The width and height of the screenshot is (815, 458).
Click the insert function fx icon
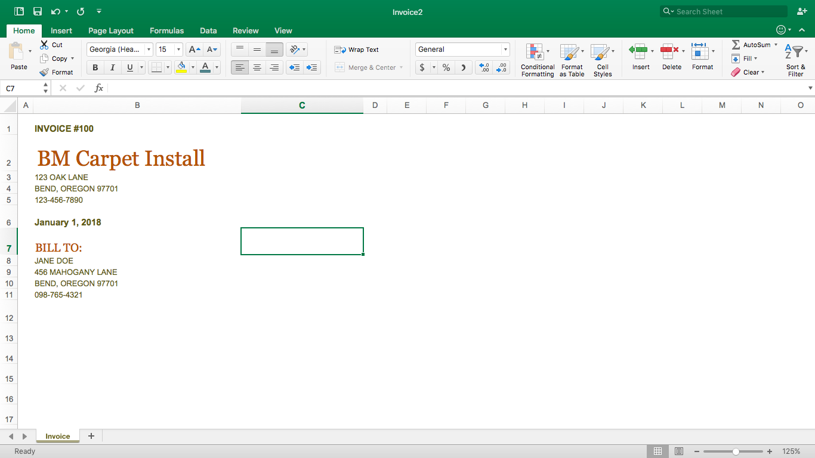point(99,88)
